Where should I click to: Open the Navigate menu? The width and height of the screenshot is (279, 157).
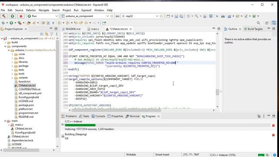tap(44, 10)
